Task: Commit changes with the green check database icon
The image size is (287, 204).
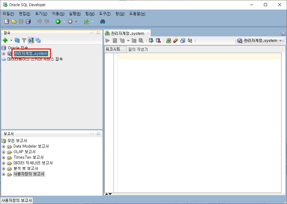Action: (x=151, y=40)
